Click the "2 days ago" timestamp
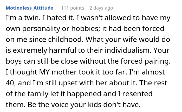 101,8
